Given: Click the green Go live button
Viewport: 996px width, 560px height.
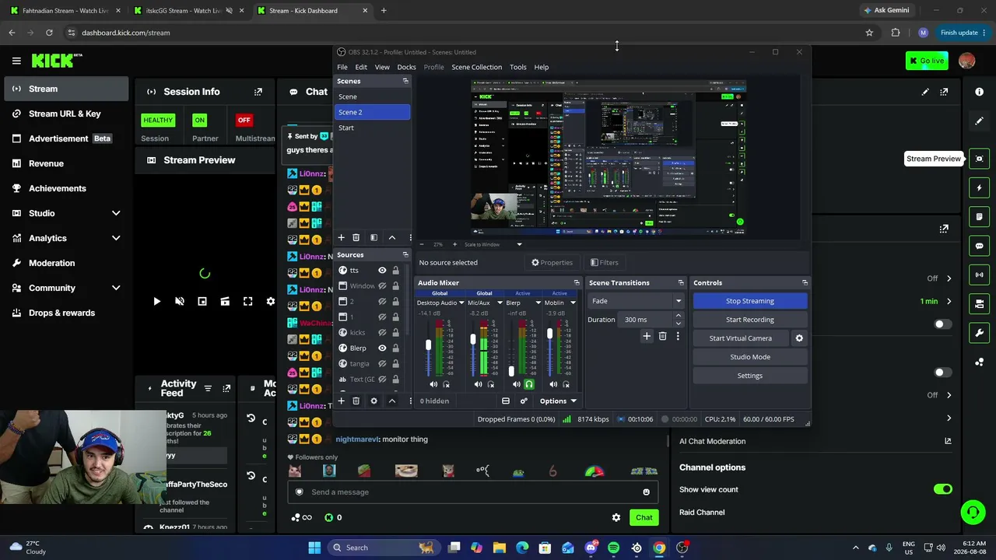Looking at the screenshot, I should tap(927, 61).
